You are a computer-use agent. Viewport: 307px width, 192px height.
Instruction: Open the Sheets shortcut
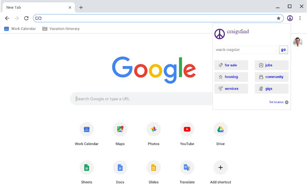pyautogui.click(x=86, y=172)
